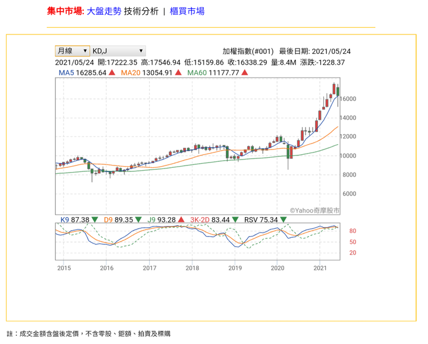Click the red up arrow beside MA20
This screenshot has width=428, height=344.
coord(178,73)
